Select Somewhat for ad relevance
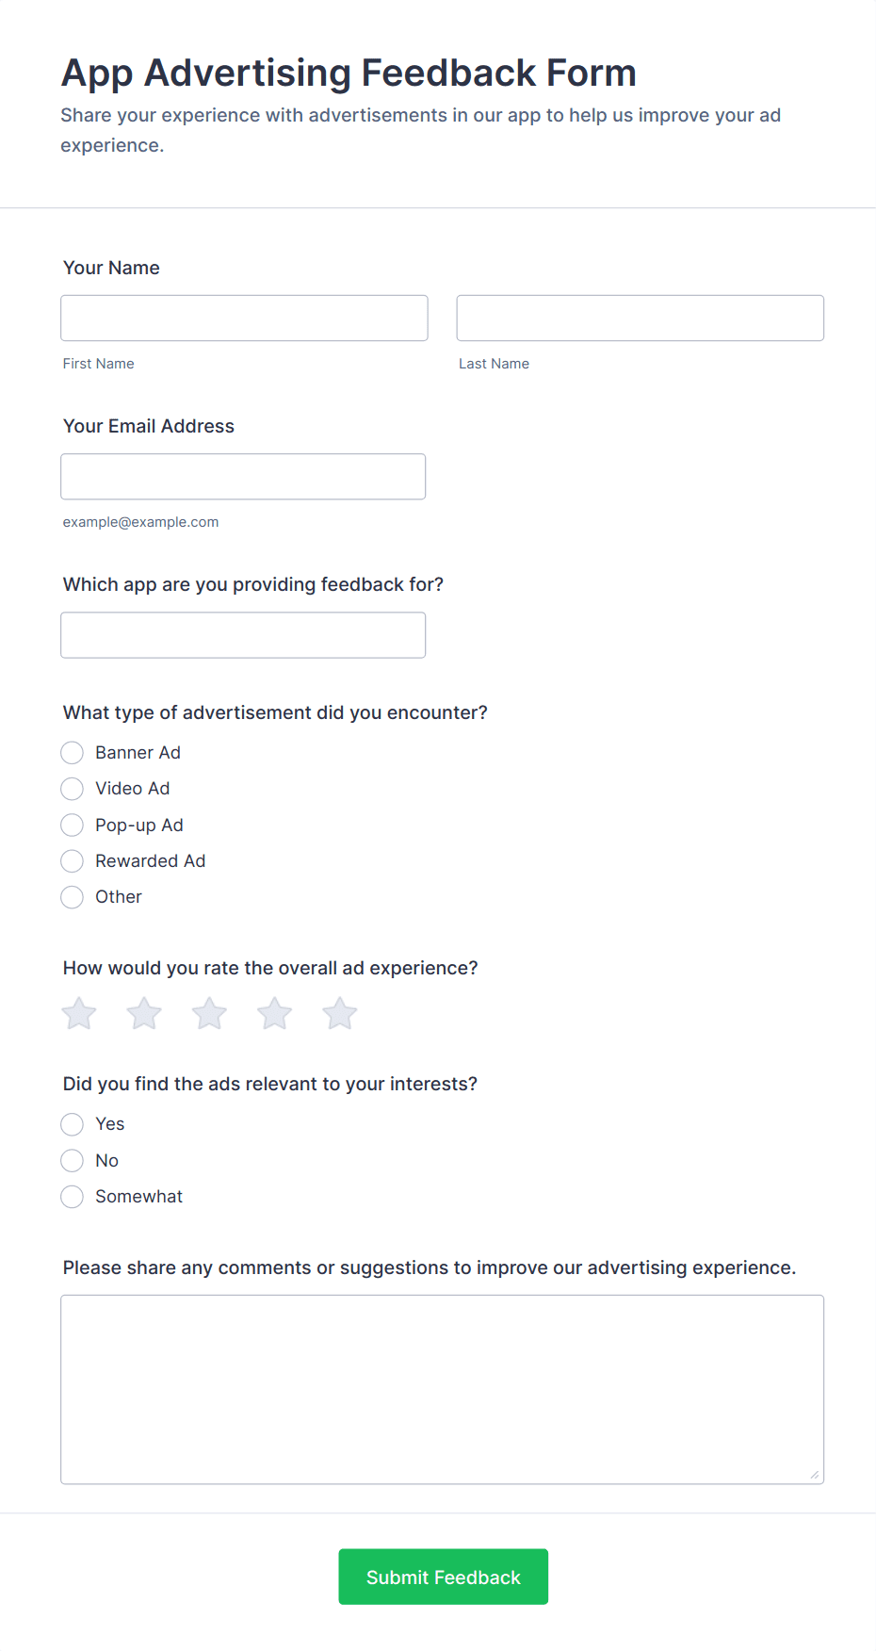This screenshot has width=876, height=1651. point(72,1196)
